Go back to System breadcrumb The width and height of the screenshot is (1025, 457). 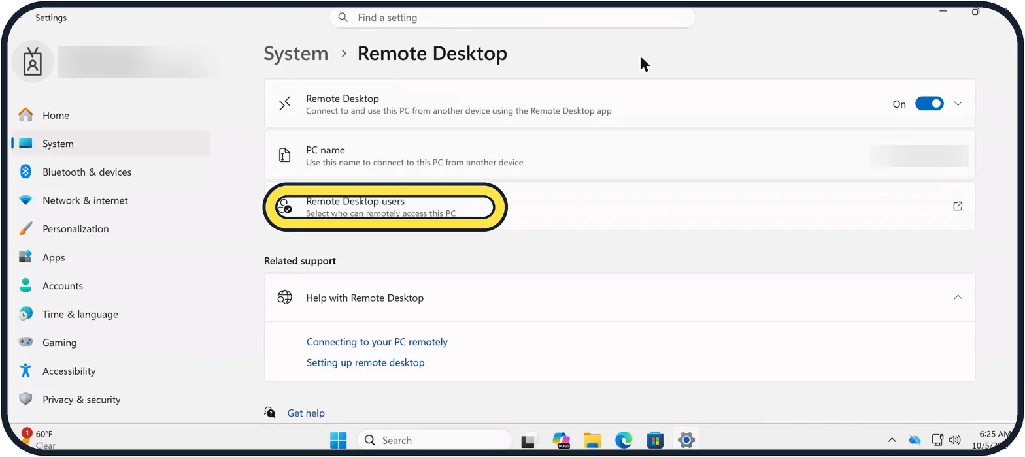(296, 54)
